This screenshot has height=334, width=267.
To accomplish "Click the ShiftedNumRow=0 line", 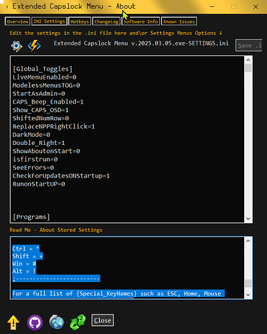I will (x=41, y=118).
